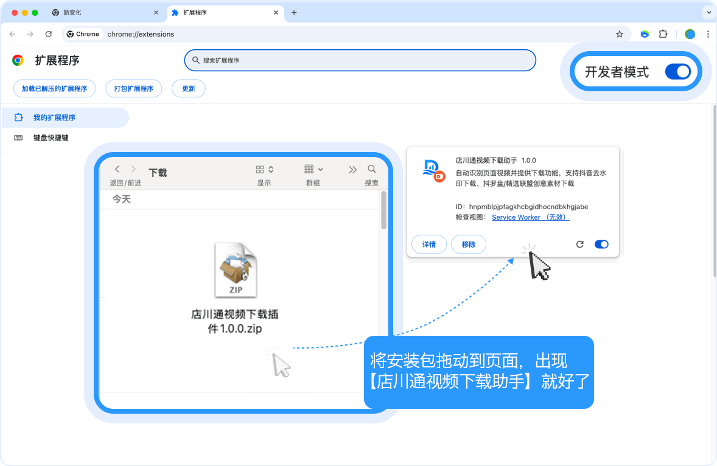Open the Finder 群组 grouping dropdown

click(x=313, y=170)
